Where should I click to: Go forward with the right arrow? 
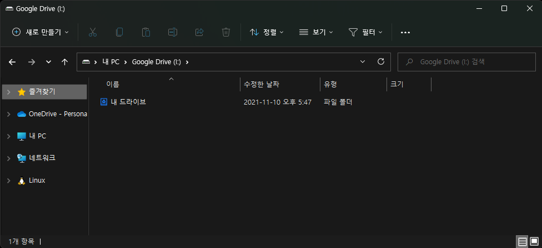click(x=32, y=62)
